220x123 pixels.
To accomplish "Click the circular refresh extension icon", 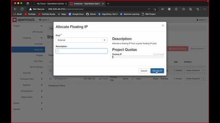I will click(176, 9).
